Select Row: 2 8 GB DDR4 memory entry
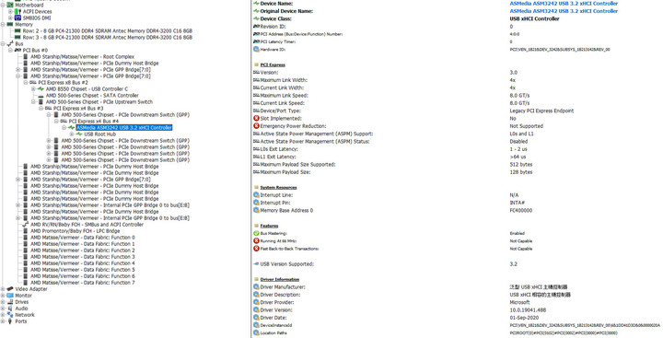This screenshot has height=338, width=663. [x=108, y=31]
